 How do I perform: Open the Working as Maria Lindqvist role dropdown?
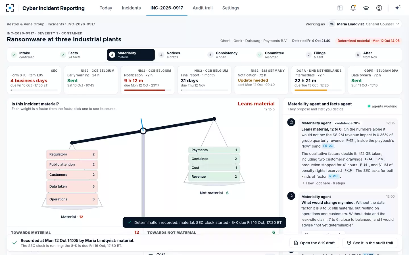click(365, 24)
